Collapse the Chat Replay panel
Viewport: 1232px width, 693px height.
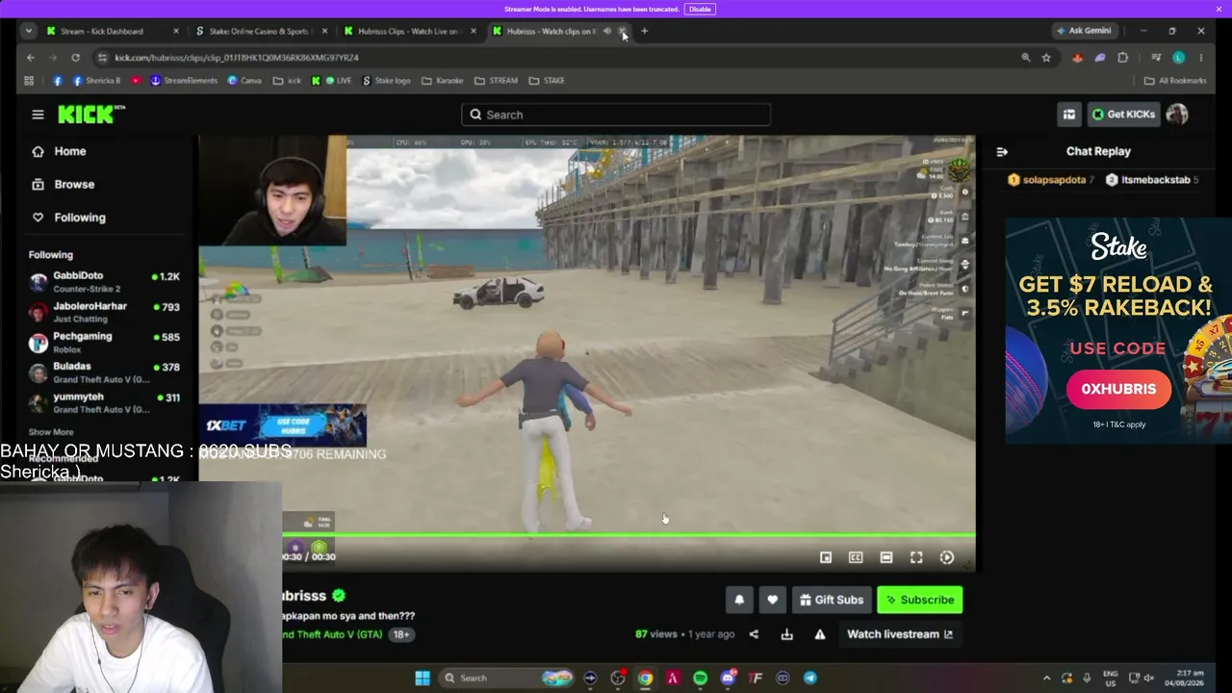click(1002, 151)
